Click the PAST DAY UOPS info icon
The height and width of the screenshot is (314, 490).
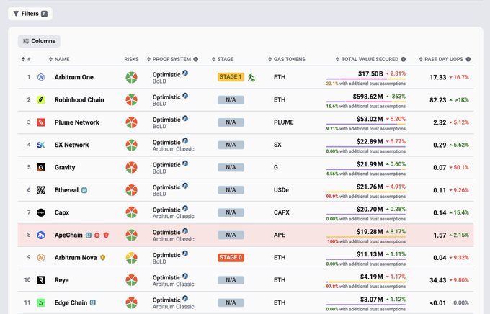pos(468,59)
